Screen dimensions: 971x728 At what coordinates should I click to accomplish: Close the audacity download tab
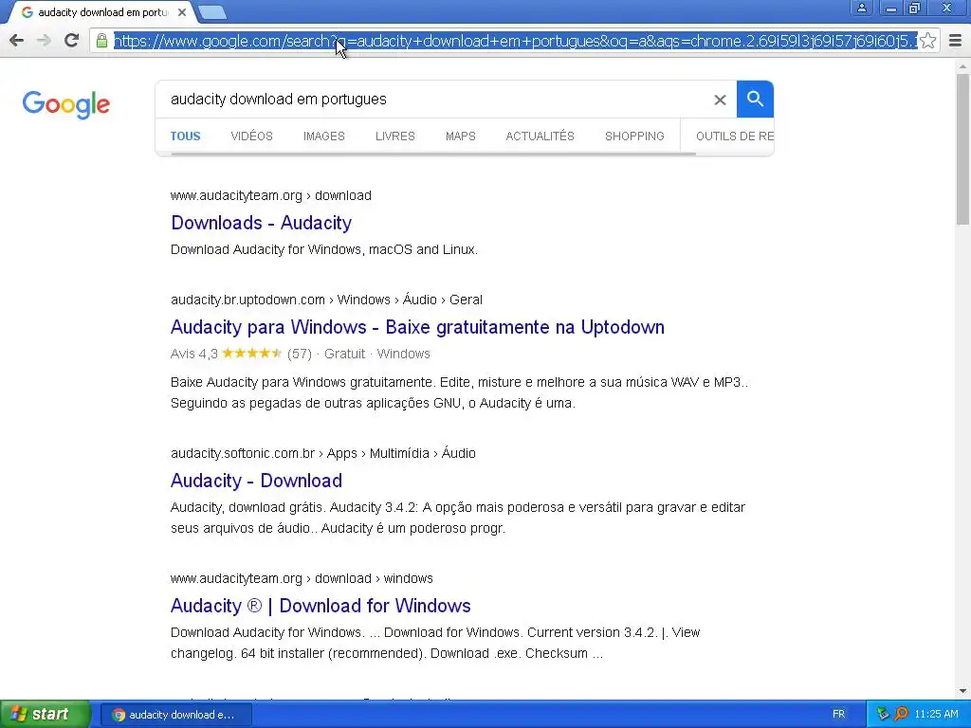[x=181, y=12]
